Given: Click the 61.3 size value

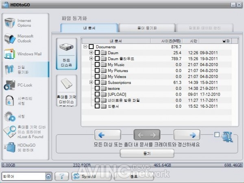Looking at the screenshot, I should (177, 83).
